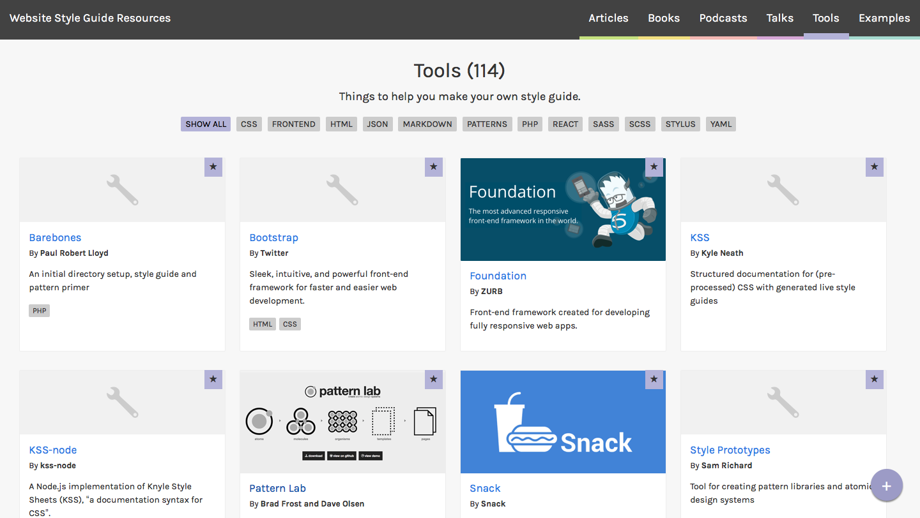Click the Barebones wrench placeholder image
Viewport: 920px width, 518px height.
coord(122,190)
